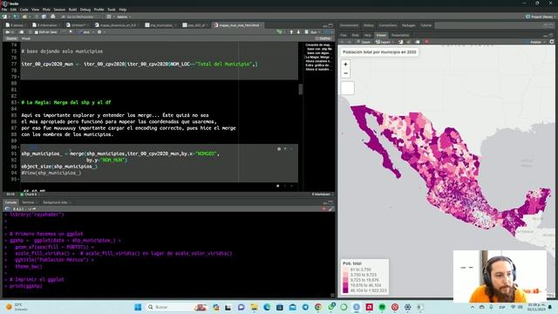Open the Code menu

click(24, 10)
